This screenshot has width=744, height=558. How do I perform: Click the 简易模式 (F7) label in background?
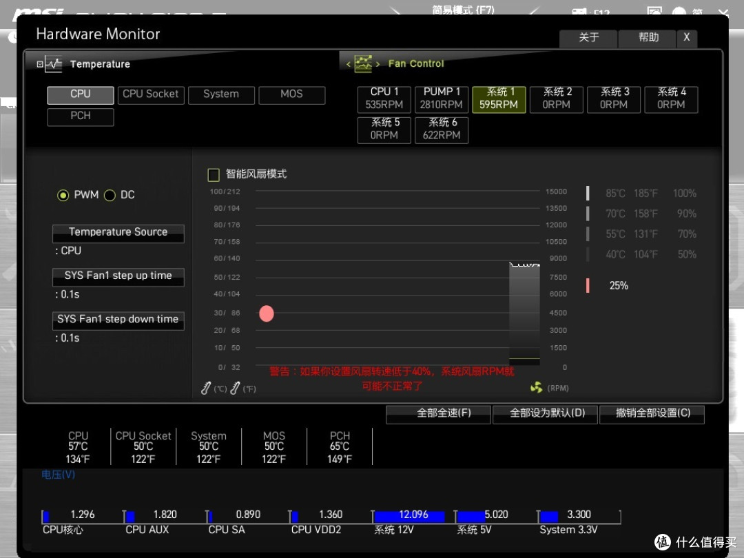click(463, 10)
